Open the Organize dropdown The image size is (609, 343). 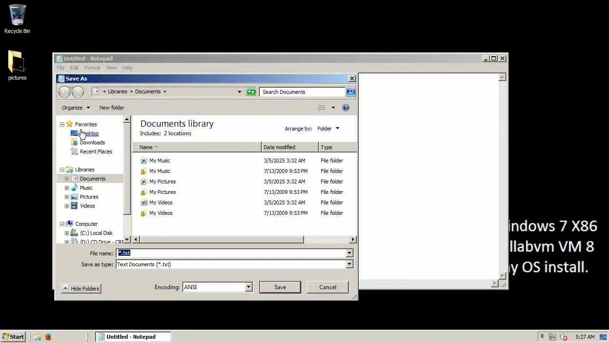point(76,108)
